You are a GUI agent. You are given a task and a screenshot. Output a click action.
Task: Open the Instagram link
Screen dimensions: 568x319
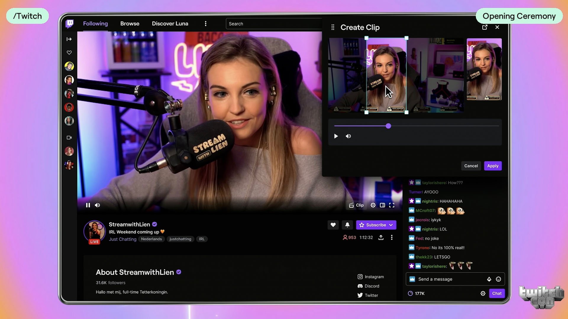coord(371,277)
